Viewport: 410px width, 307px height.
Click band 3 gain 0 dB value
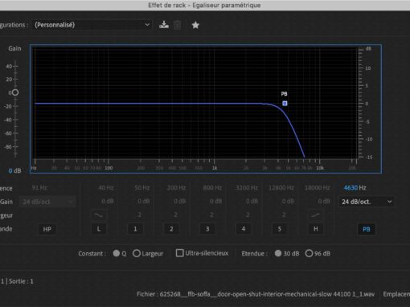[x=215, y=201]
